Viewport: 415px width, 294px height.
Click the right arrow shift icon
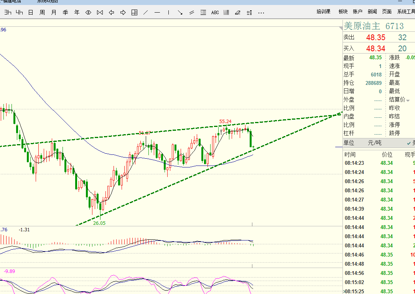point(123,12)
